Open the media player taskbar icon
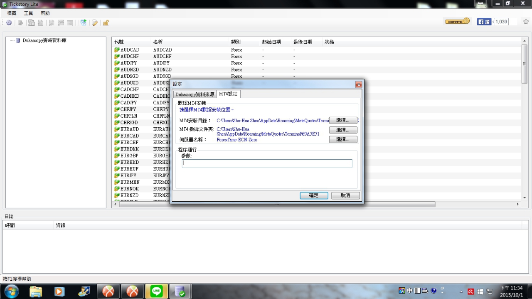This screenshot has width=532, height=299. point(59,292)
